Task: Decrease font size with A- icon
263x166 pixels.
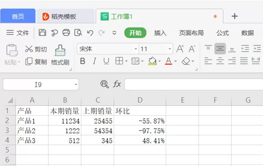Action: [x=192, y=49]
